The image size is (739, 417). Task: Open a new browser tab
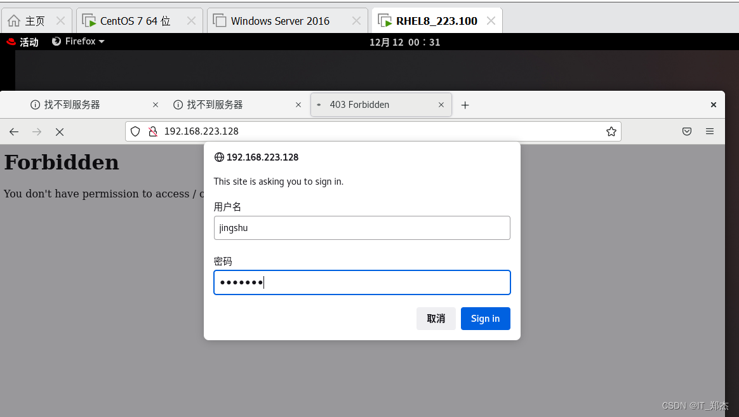tap(465, 105)
